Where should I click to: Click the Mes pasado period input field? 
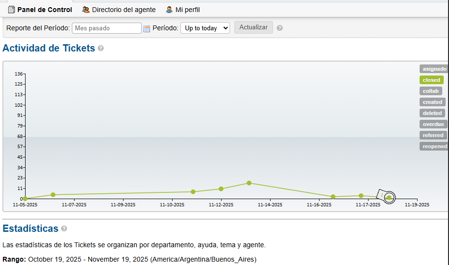[107, 28]
